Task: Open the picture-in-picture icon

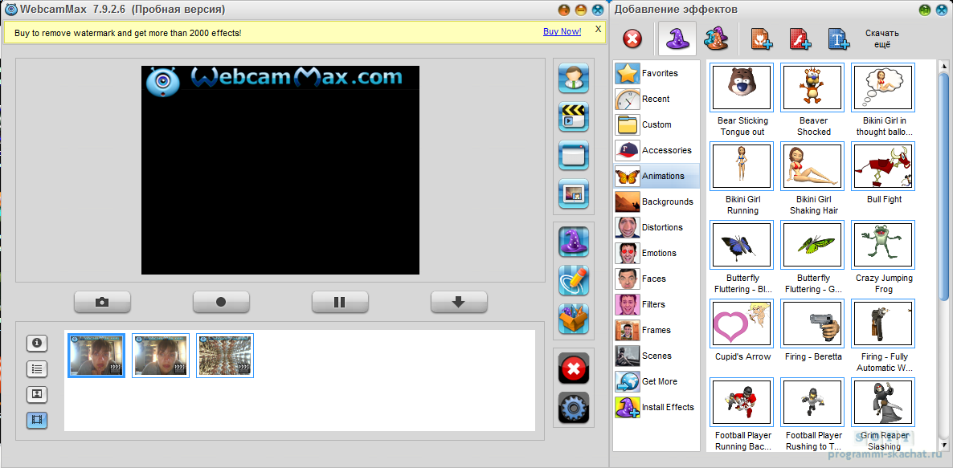Action: click(x=573, y=193)
